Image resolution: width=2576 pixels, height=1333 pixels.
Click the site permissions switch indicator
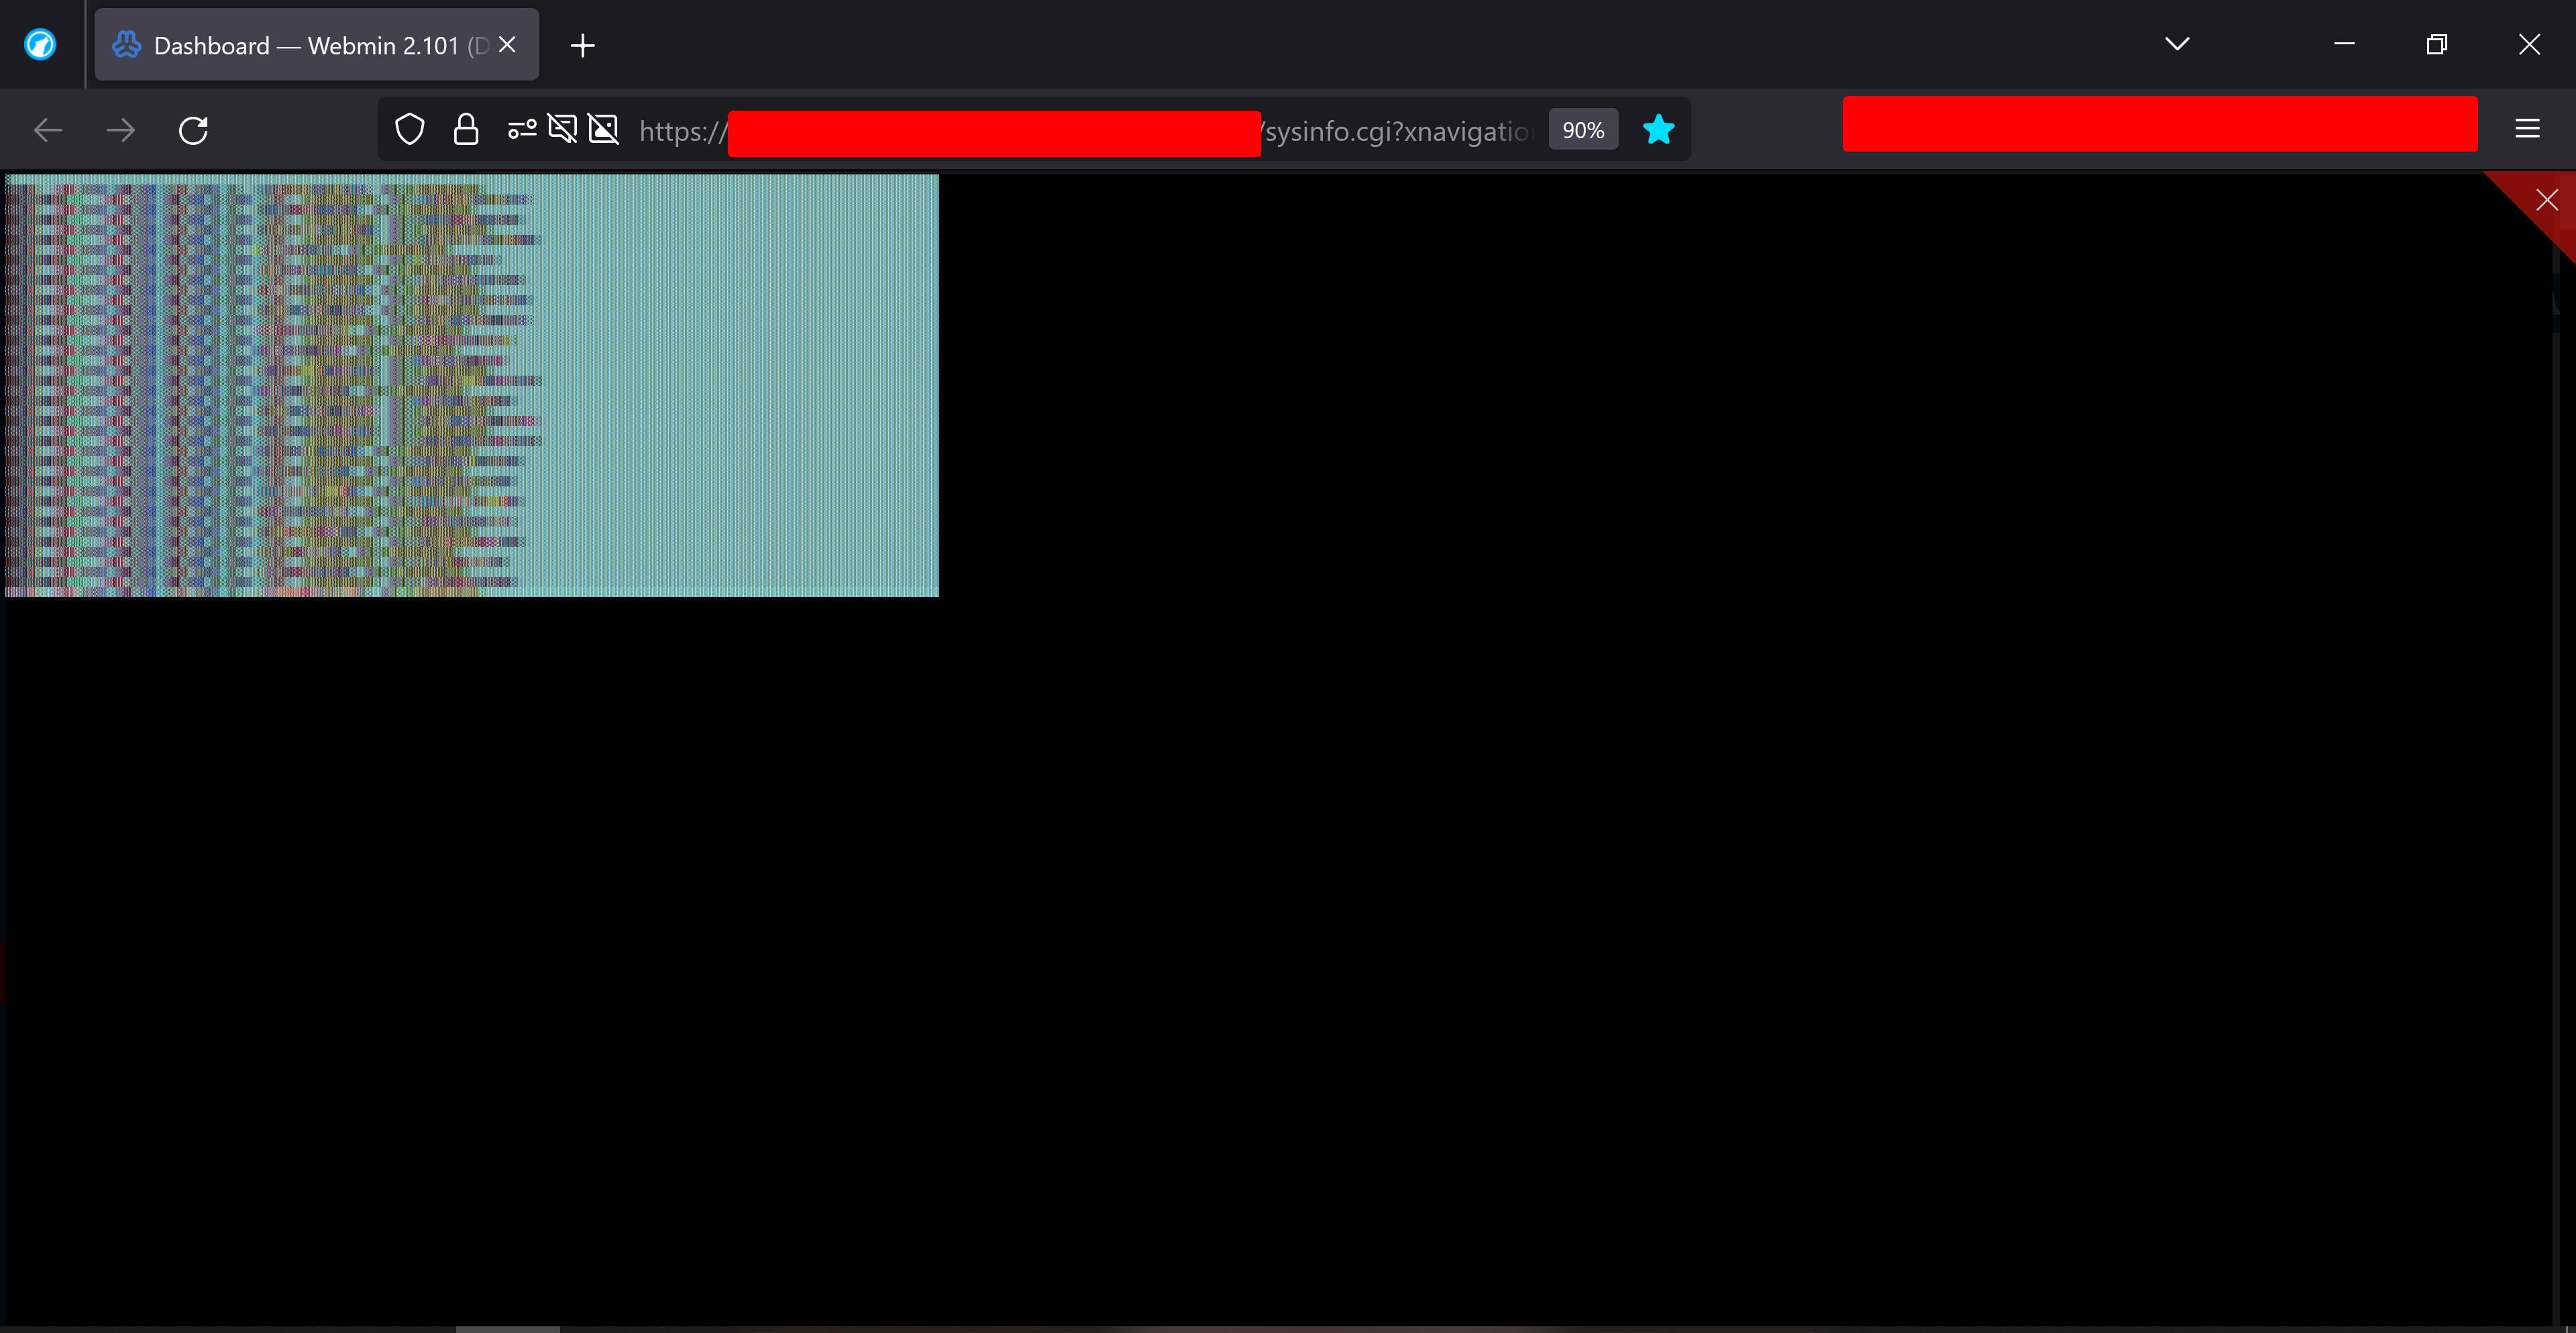pyautogui.click(x=521, y=129)
